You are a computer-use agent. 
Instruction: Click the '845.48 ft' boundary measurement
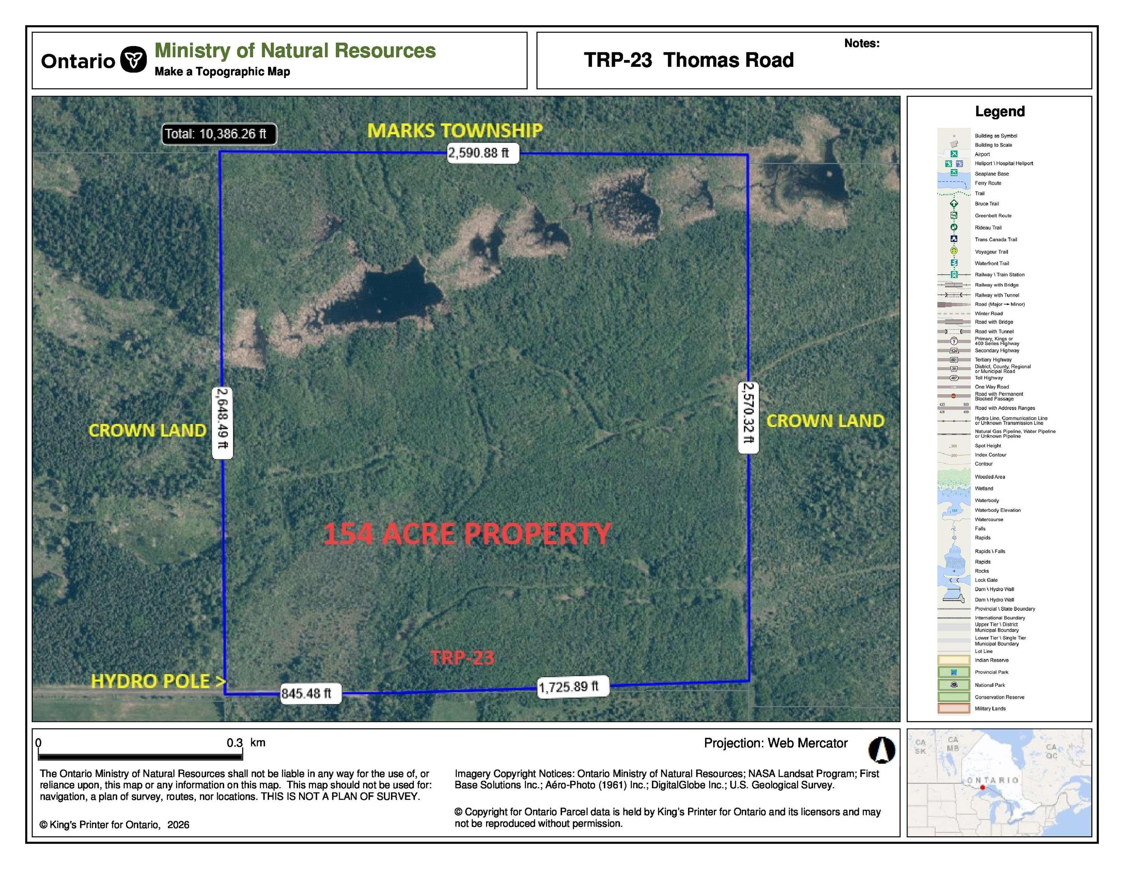click(310, 693)
